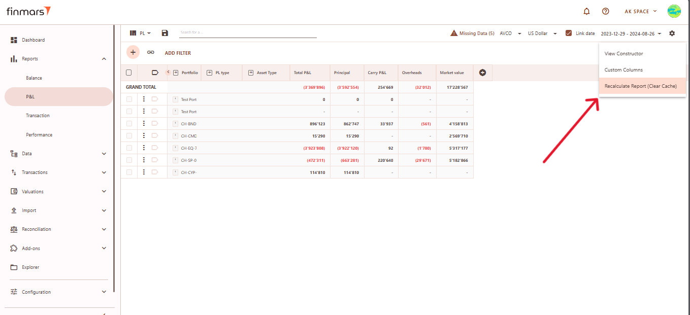Click the notifications bell icon
The image size is (690, 315).
[x=587, y=11]
